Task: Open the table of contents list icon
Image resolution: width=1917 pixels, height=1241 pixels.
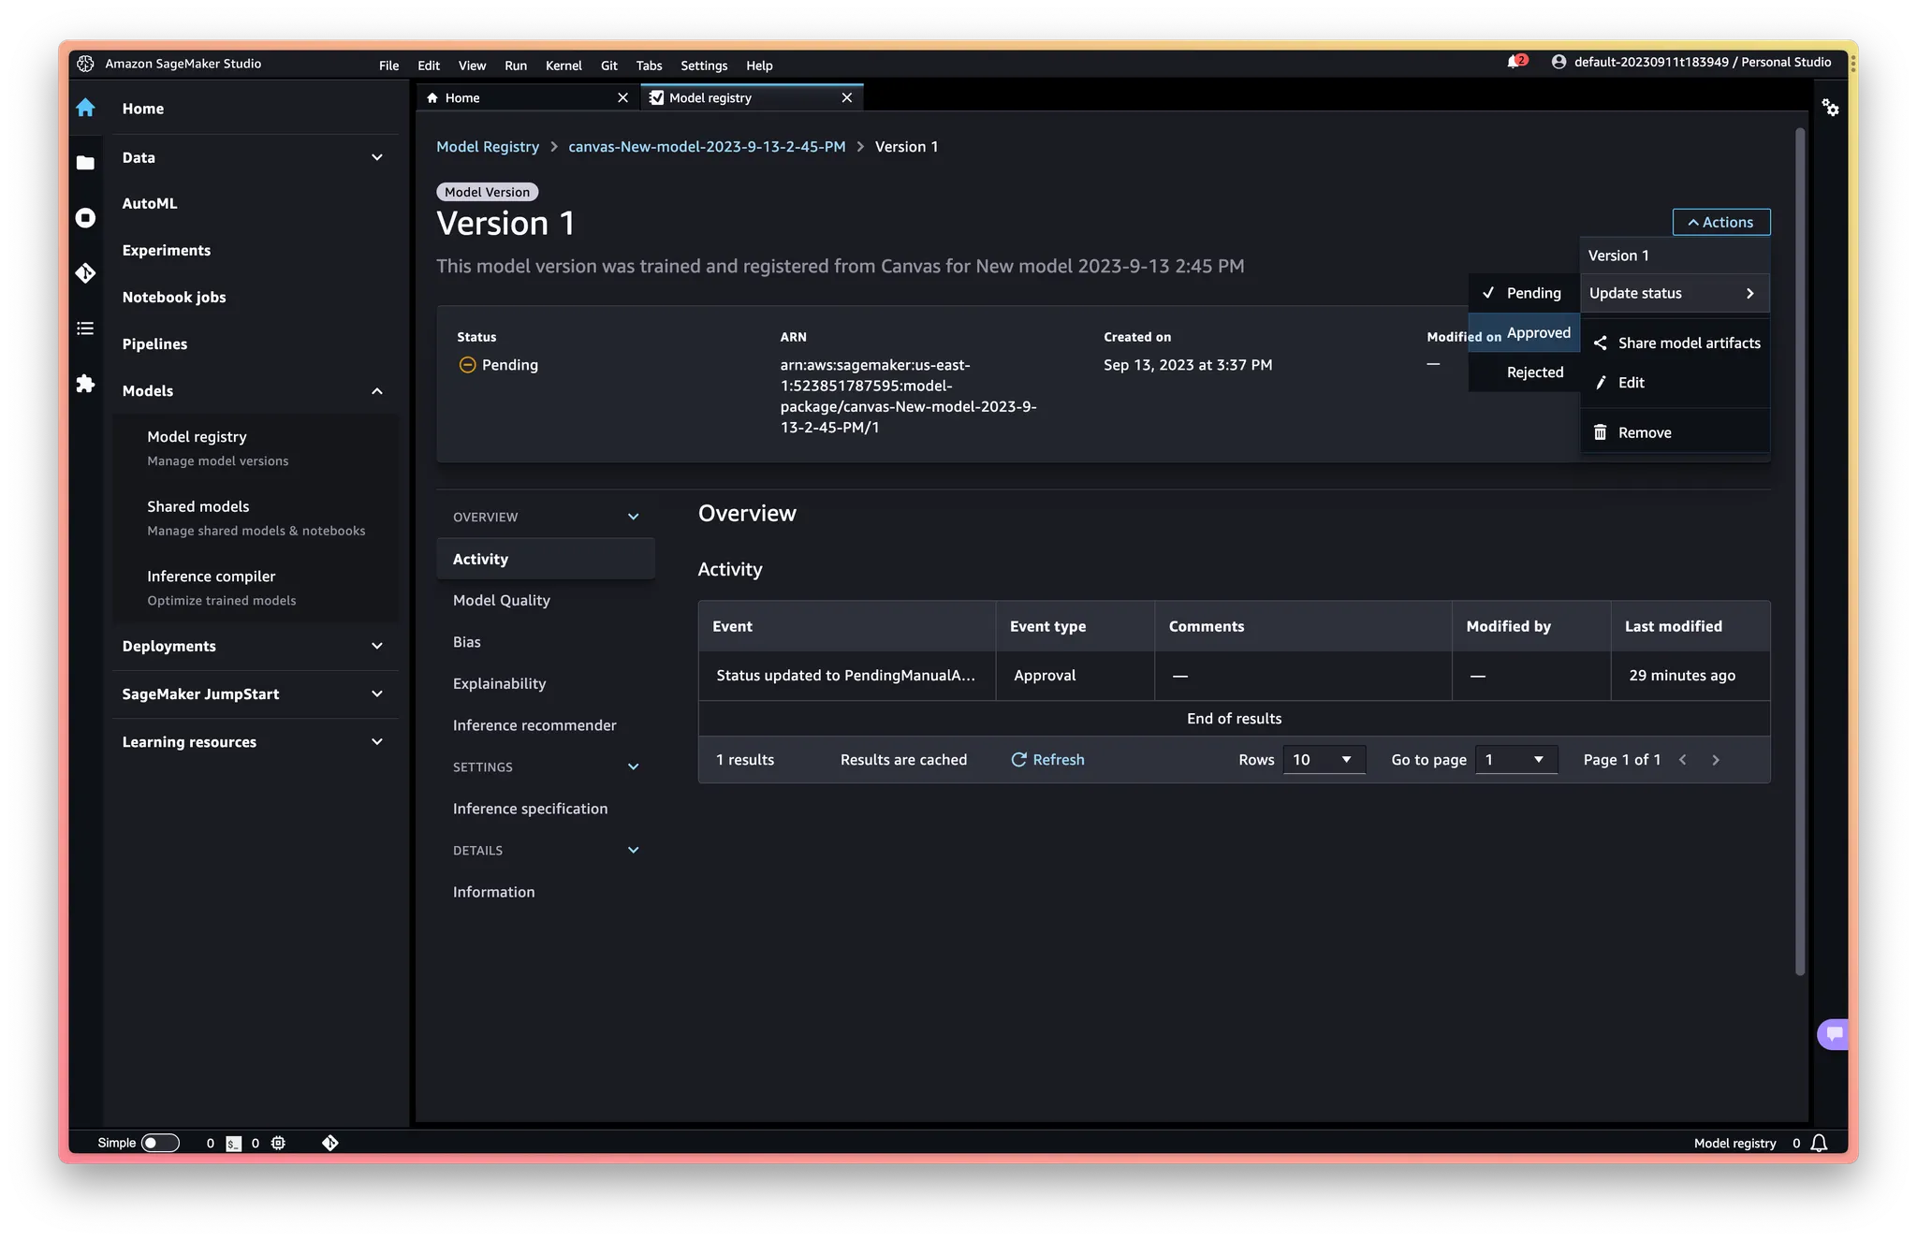Action: pyautogui.click(x=85, y=328)
